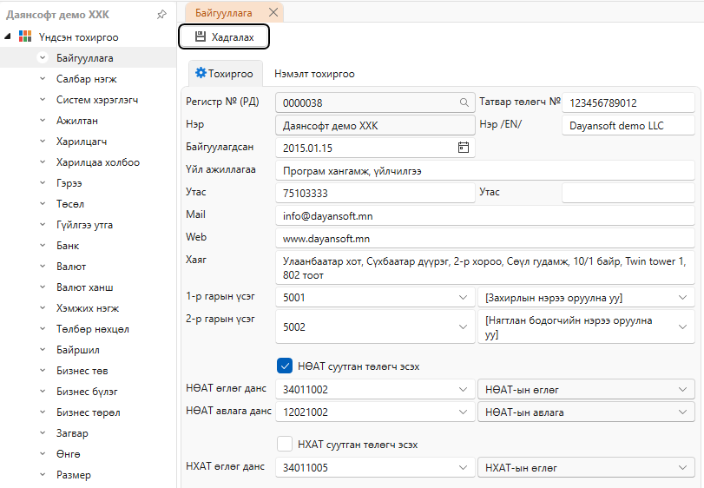704x488 pixels.
Task: Expand the Салбар нэгж chevron
Action: click(43, 78)
